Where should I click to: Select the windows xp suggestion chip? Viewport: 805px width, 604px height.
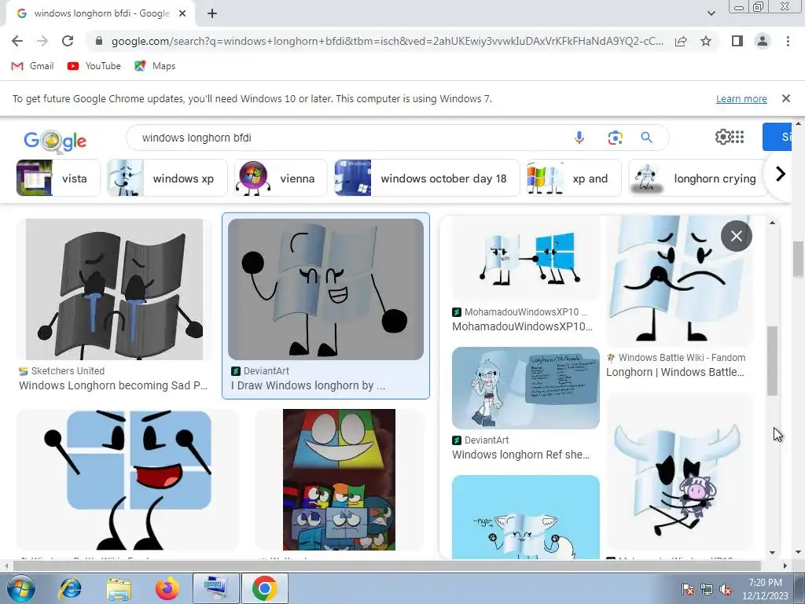click(167, 178)
